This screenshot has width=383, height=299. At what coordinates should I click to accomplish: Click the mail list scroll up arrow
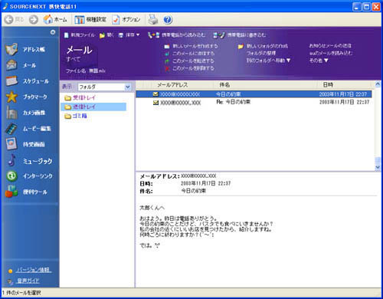[378, 84]
